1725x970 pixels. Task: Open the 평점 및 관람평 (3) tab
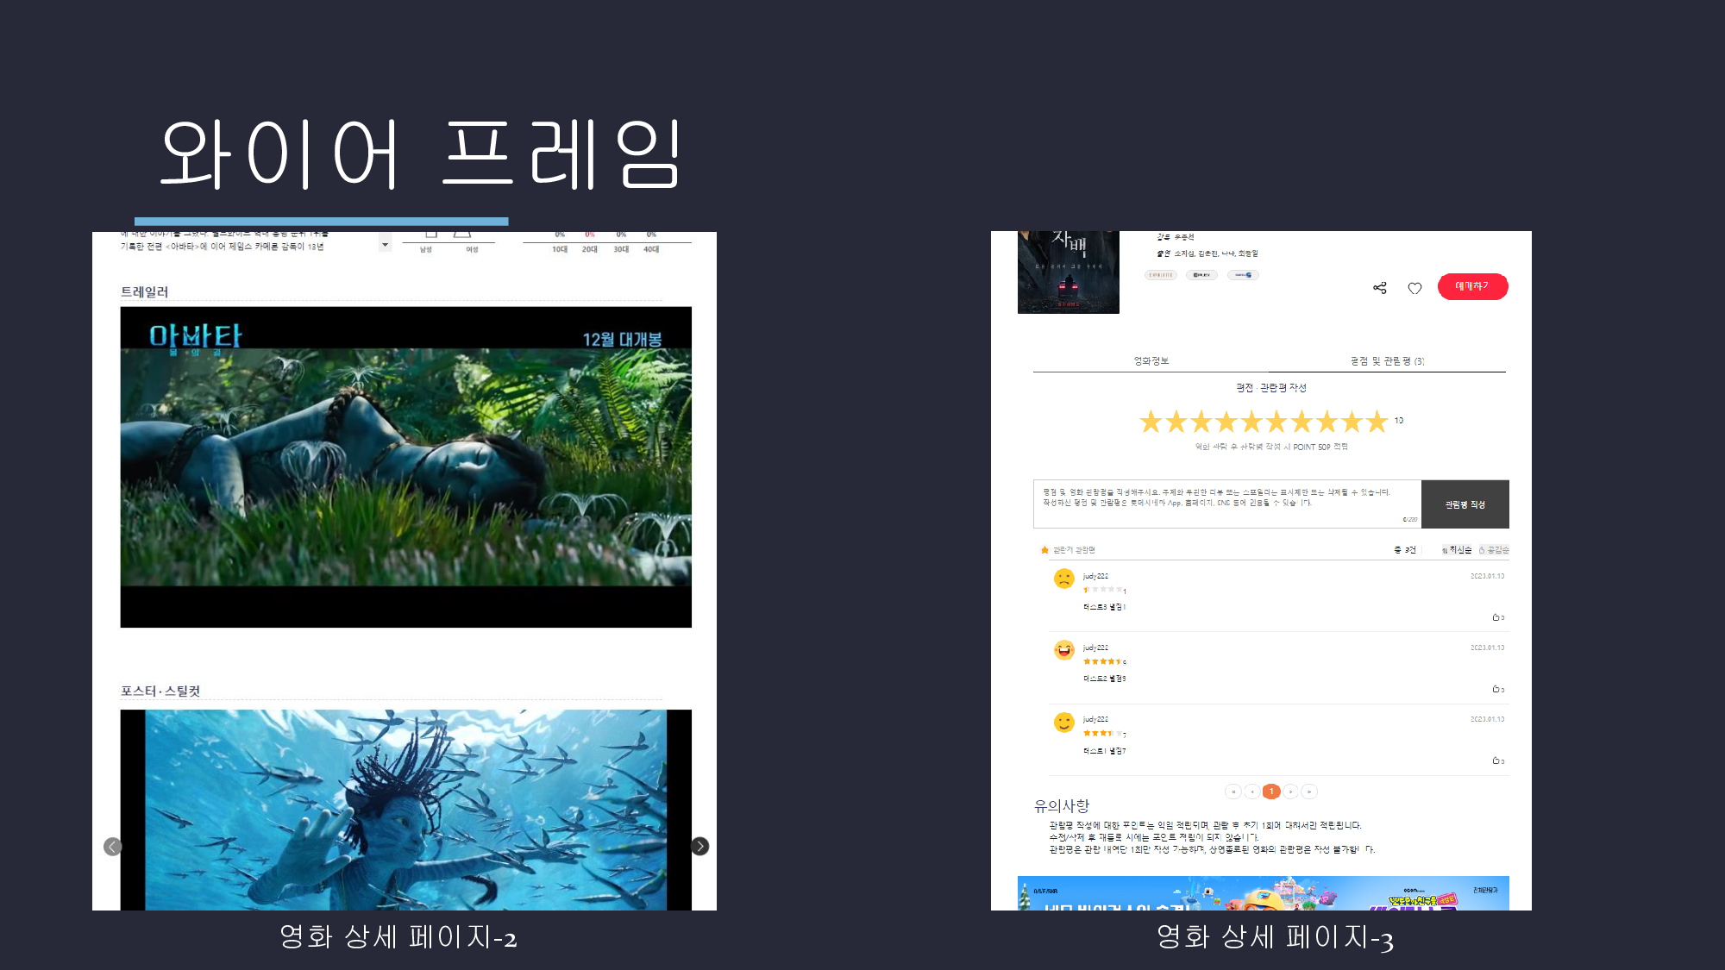pos(1387,361)
